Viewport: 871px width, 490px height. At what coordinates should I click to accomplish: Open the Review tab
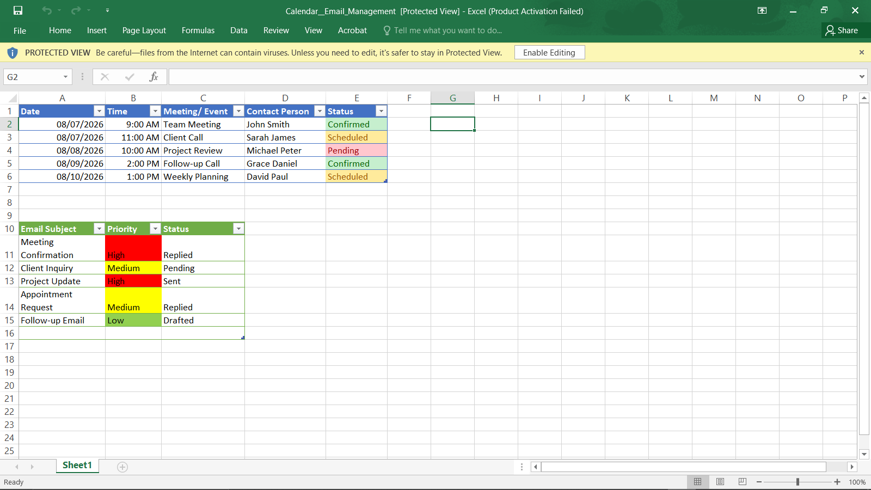coord(276,30)
